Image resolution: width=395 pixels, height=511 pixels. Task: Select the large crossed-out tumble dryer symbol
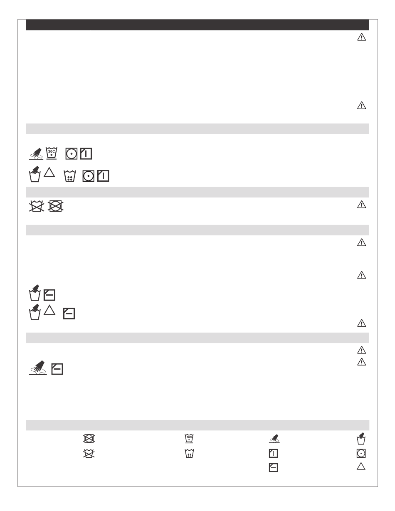coord(56,206)
